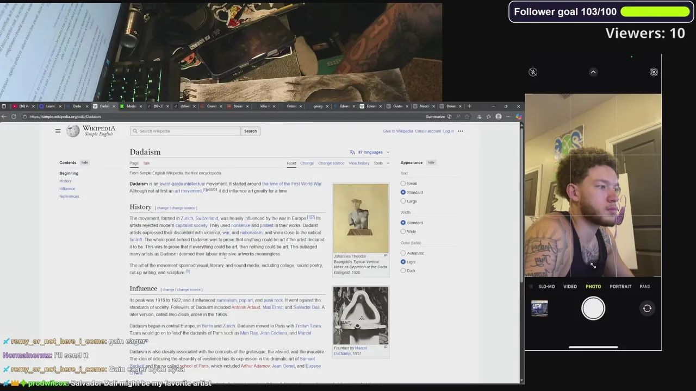This screenshot has height=391, width=696.
Task: Choose Light color mode
Action: point(403,262)
